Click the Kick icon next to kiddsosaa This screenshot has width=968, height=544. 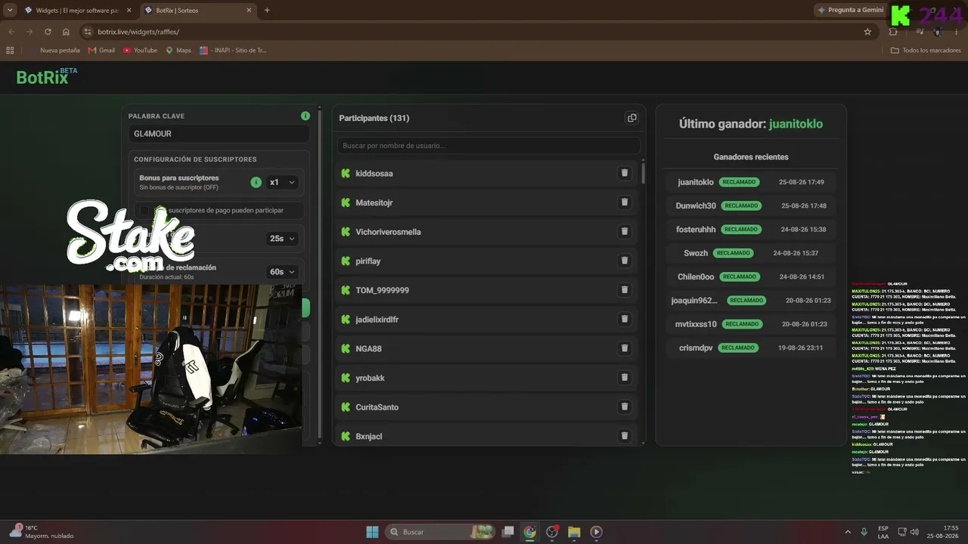pyautogui.click(x=346, y=173)
